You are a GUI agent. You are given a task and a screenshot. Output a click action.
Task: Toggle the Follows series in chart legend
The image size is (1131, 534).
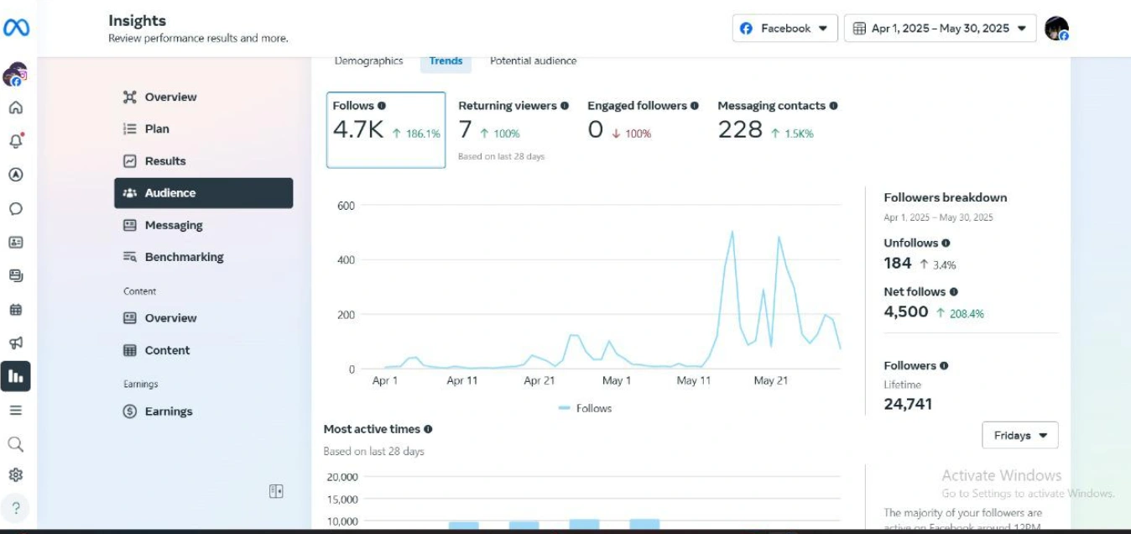[x=585, y=408]
